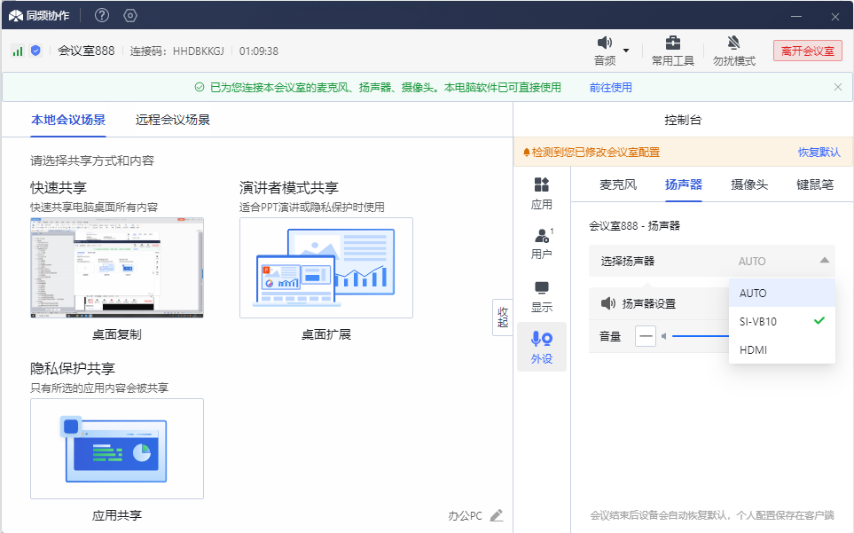Expand the 音频 dropdown arrow
The width and height of the screenshot is (854, 533).
point(626,51)
